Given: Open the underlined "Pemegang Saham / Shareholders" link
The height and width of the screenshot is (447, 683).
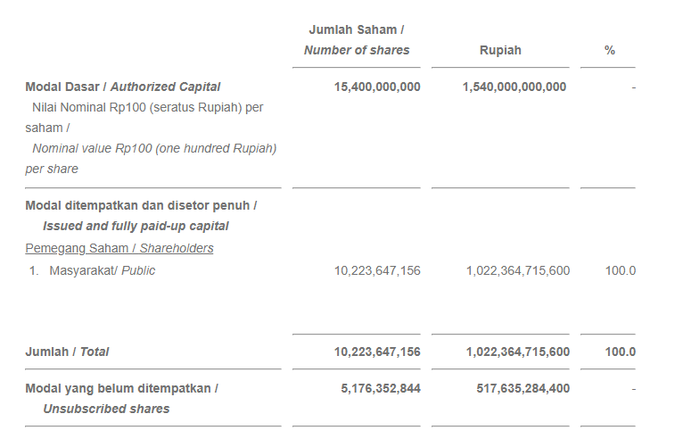Looking at the screenshot, I should pos(119,248).
